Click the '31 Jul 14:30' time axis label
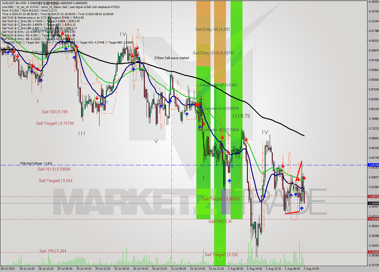 point(197,269)
